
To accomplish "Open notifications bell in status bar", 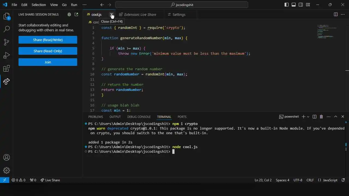I will [x=343, y=180].
